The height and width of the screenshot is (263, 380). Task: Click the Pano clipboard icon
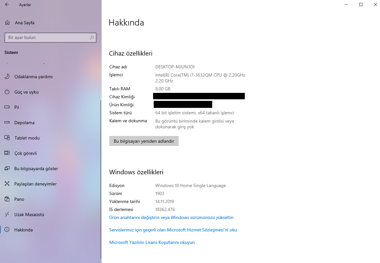pos(7,199)
